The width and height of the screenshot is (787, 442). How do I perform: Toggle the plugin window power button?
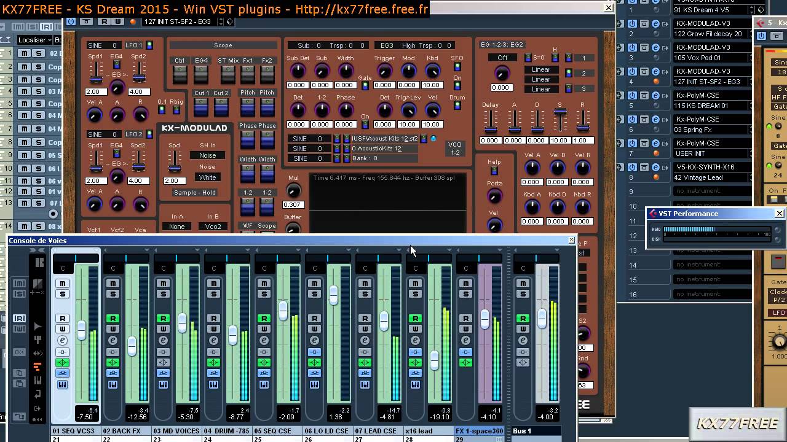(71, 21)
